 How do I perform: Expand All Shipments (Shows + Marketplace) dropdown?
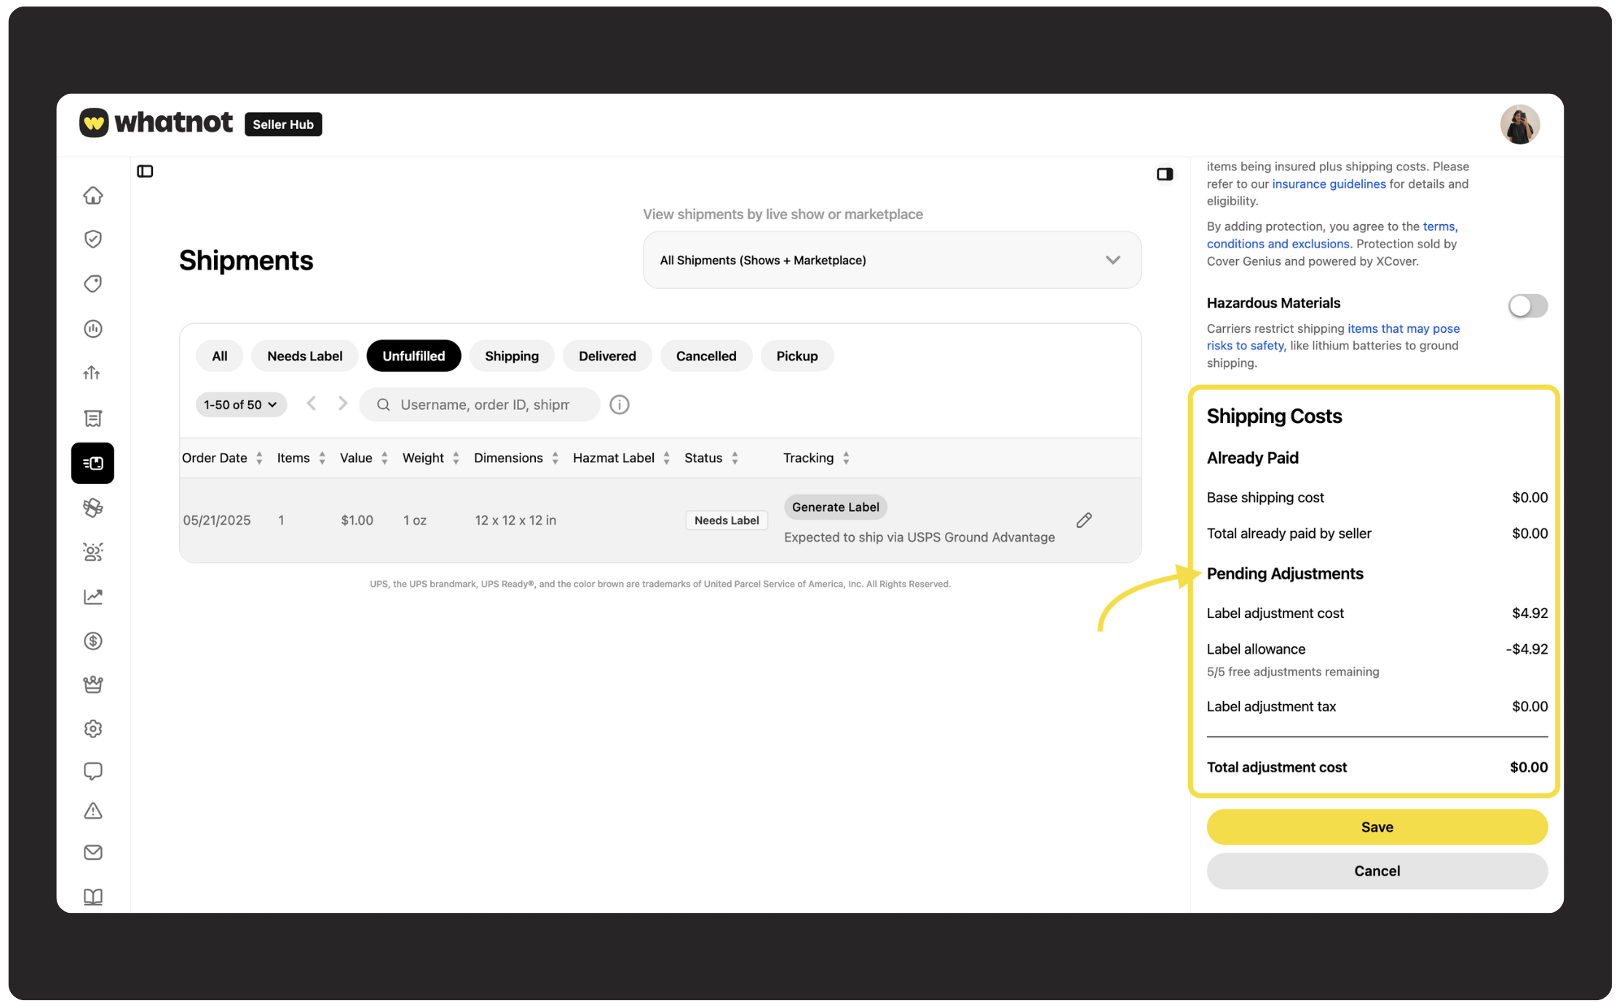click(892, 260)
